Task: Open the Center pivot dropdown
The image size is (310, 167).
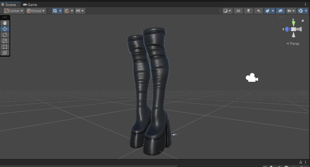Action: pyautogui.click(x=14, y=11)
